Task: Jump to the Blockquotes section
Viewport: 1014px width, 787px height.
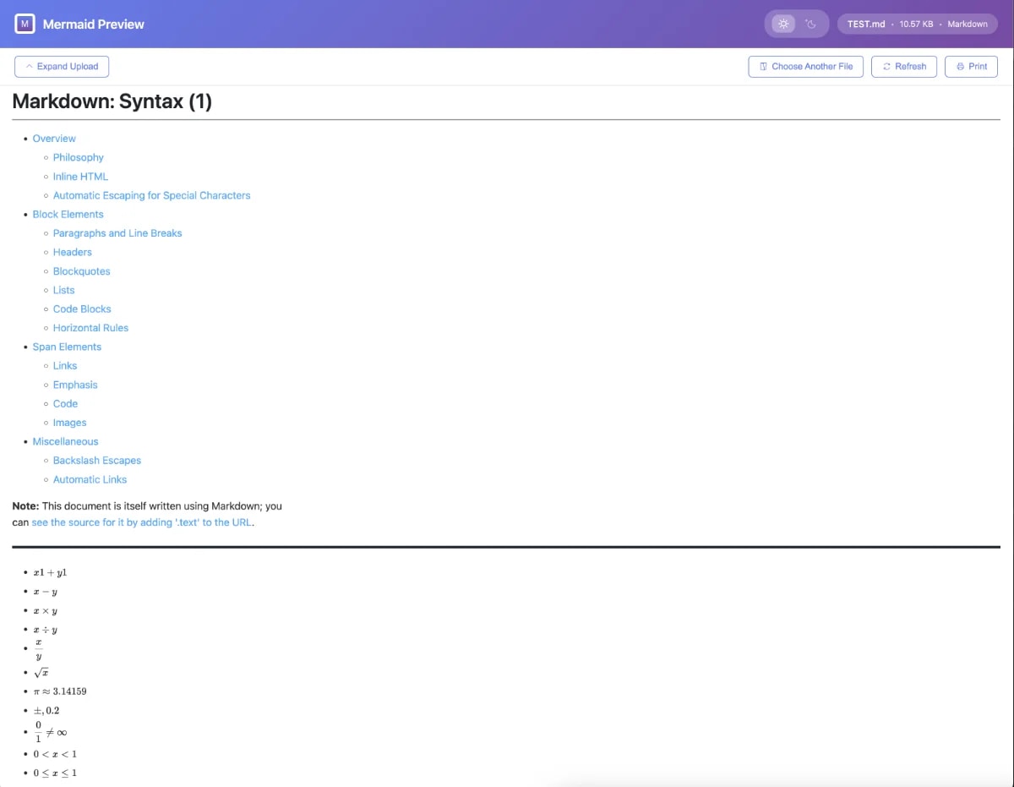Action: [81, 271]
